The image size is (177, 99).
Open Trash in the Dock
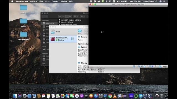click(x=162, y=96)
